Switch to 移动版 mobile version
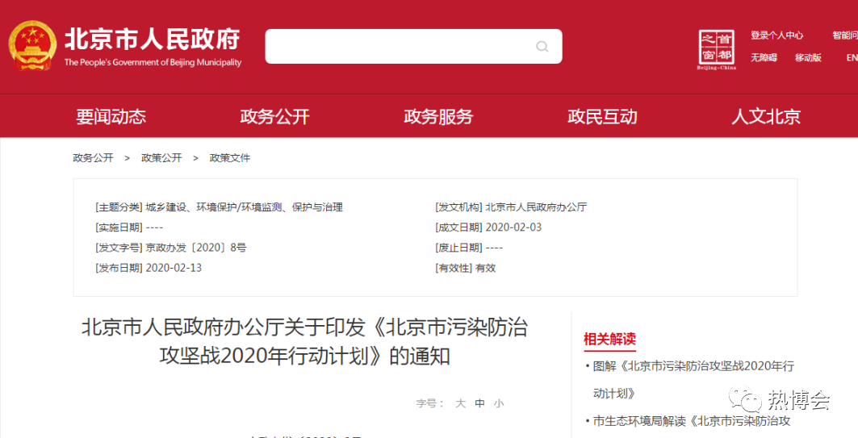Viewport: 858px width, 438px height. click(808, 58)
